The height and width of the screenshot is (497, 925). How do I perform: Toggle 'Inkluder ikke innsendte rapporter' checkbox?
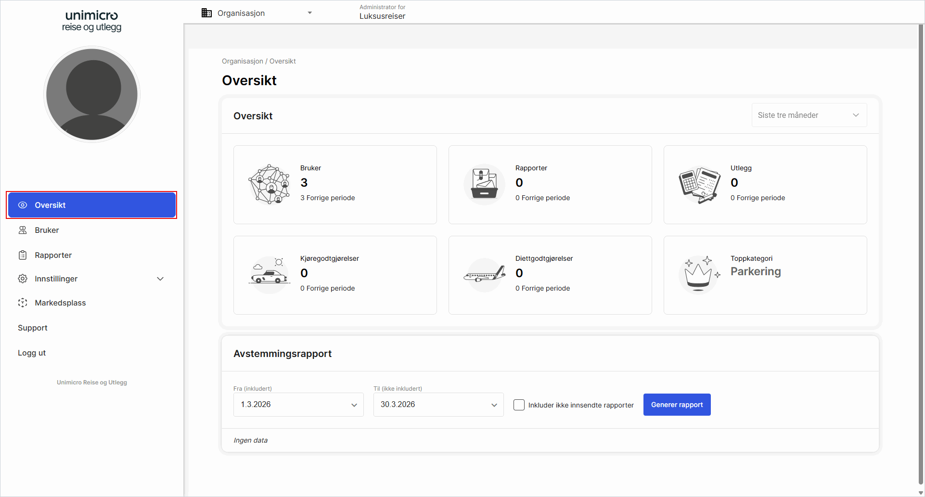coord(519,405)
